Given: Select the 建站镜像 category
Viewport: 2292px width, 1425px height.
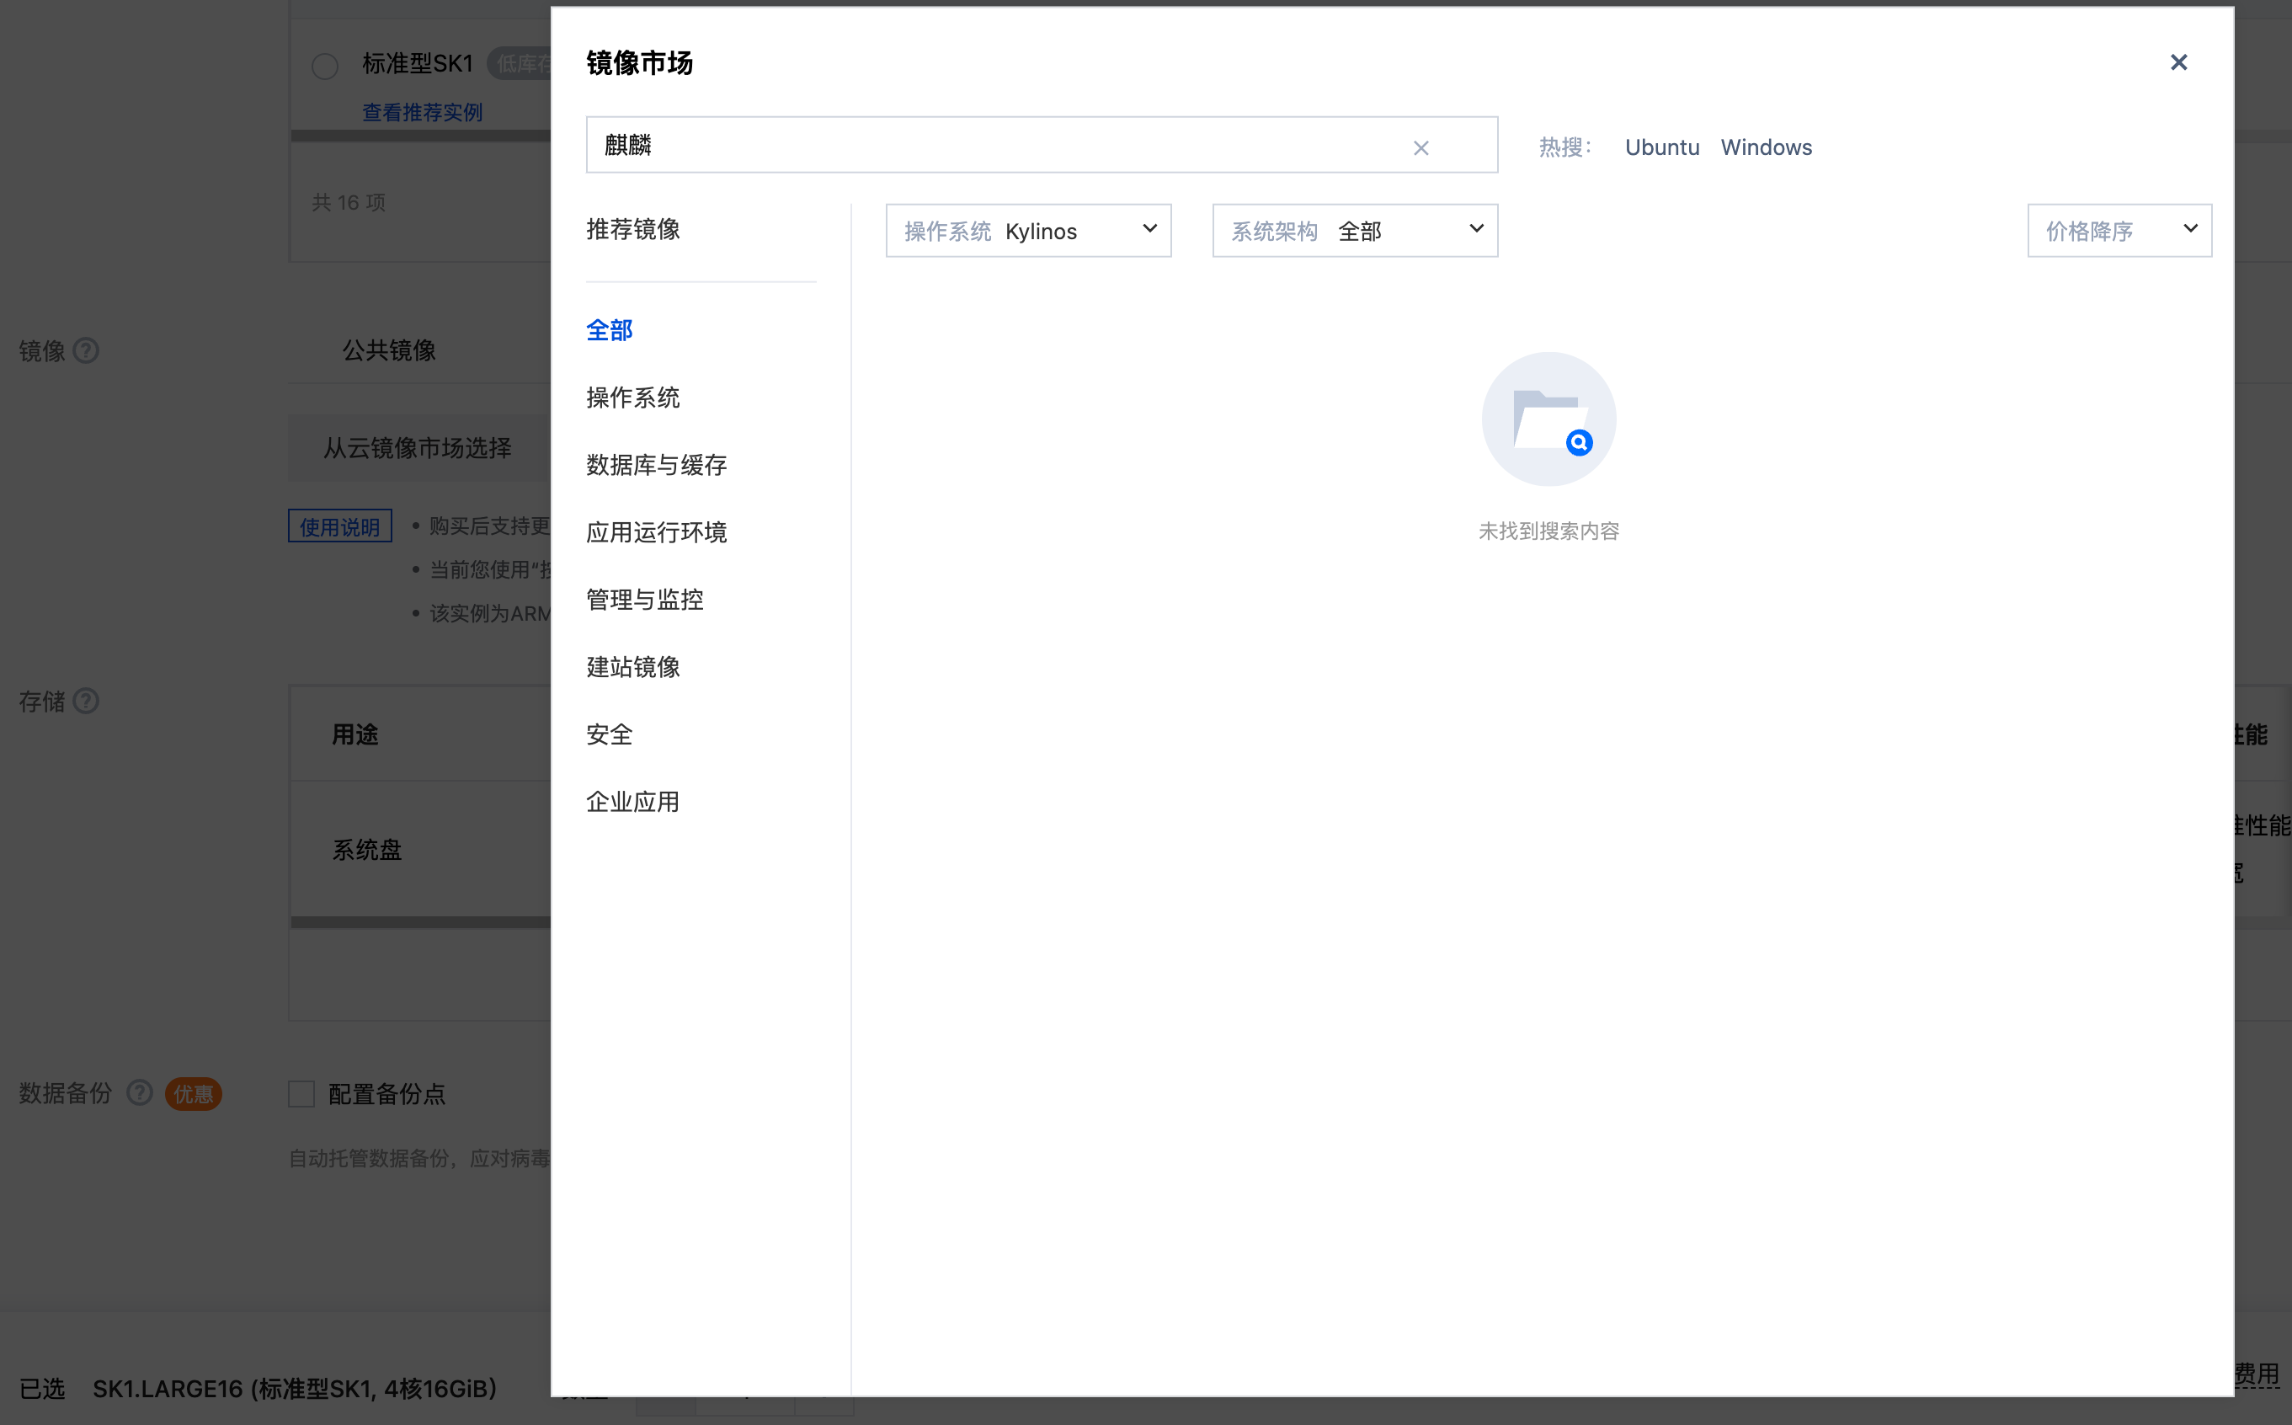Looking at the screenshot, I should click(x=633, y=667).
